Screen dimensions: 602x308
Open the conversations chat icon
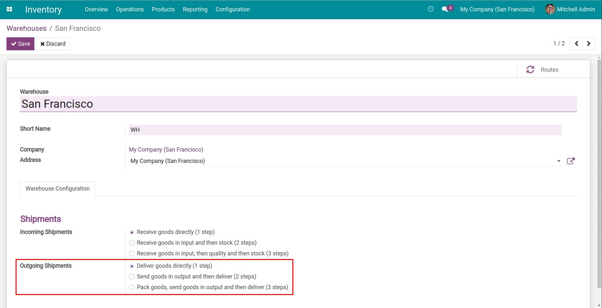pos(445,9)
